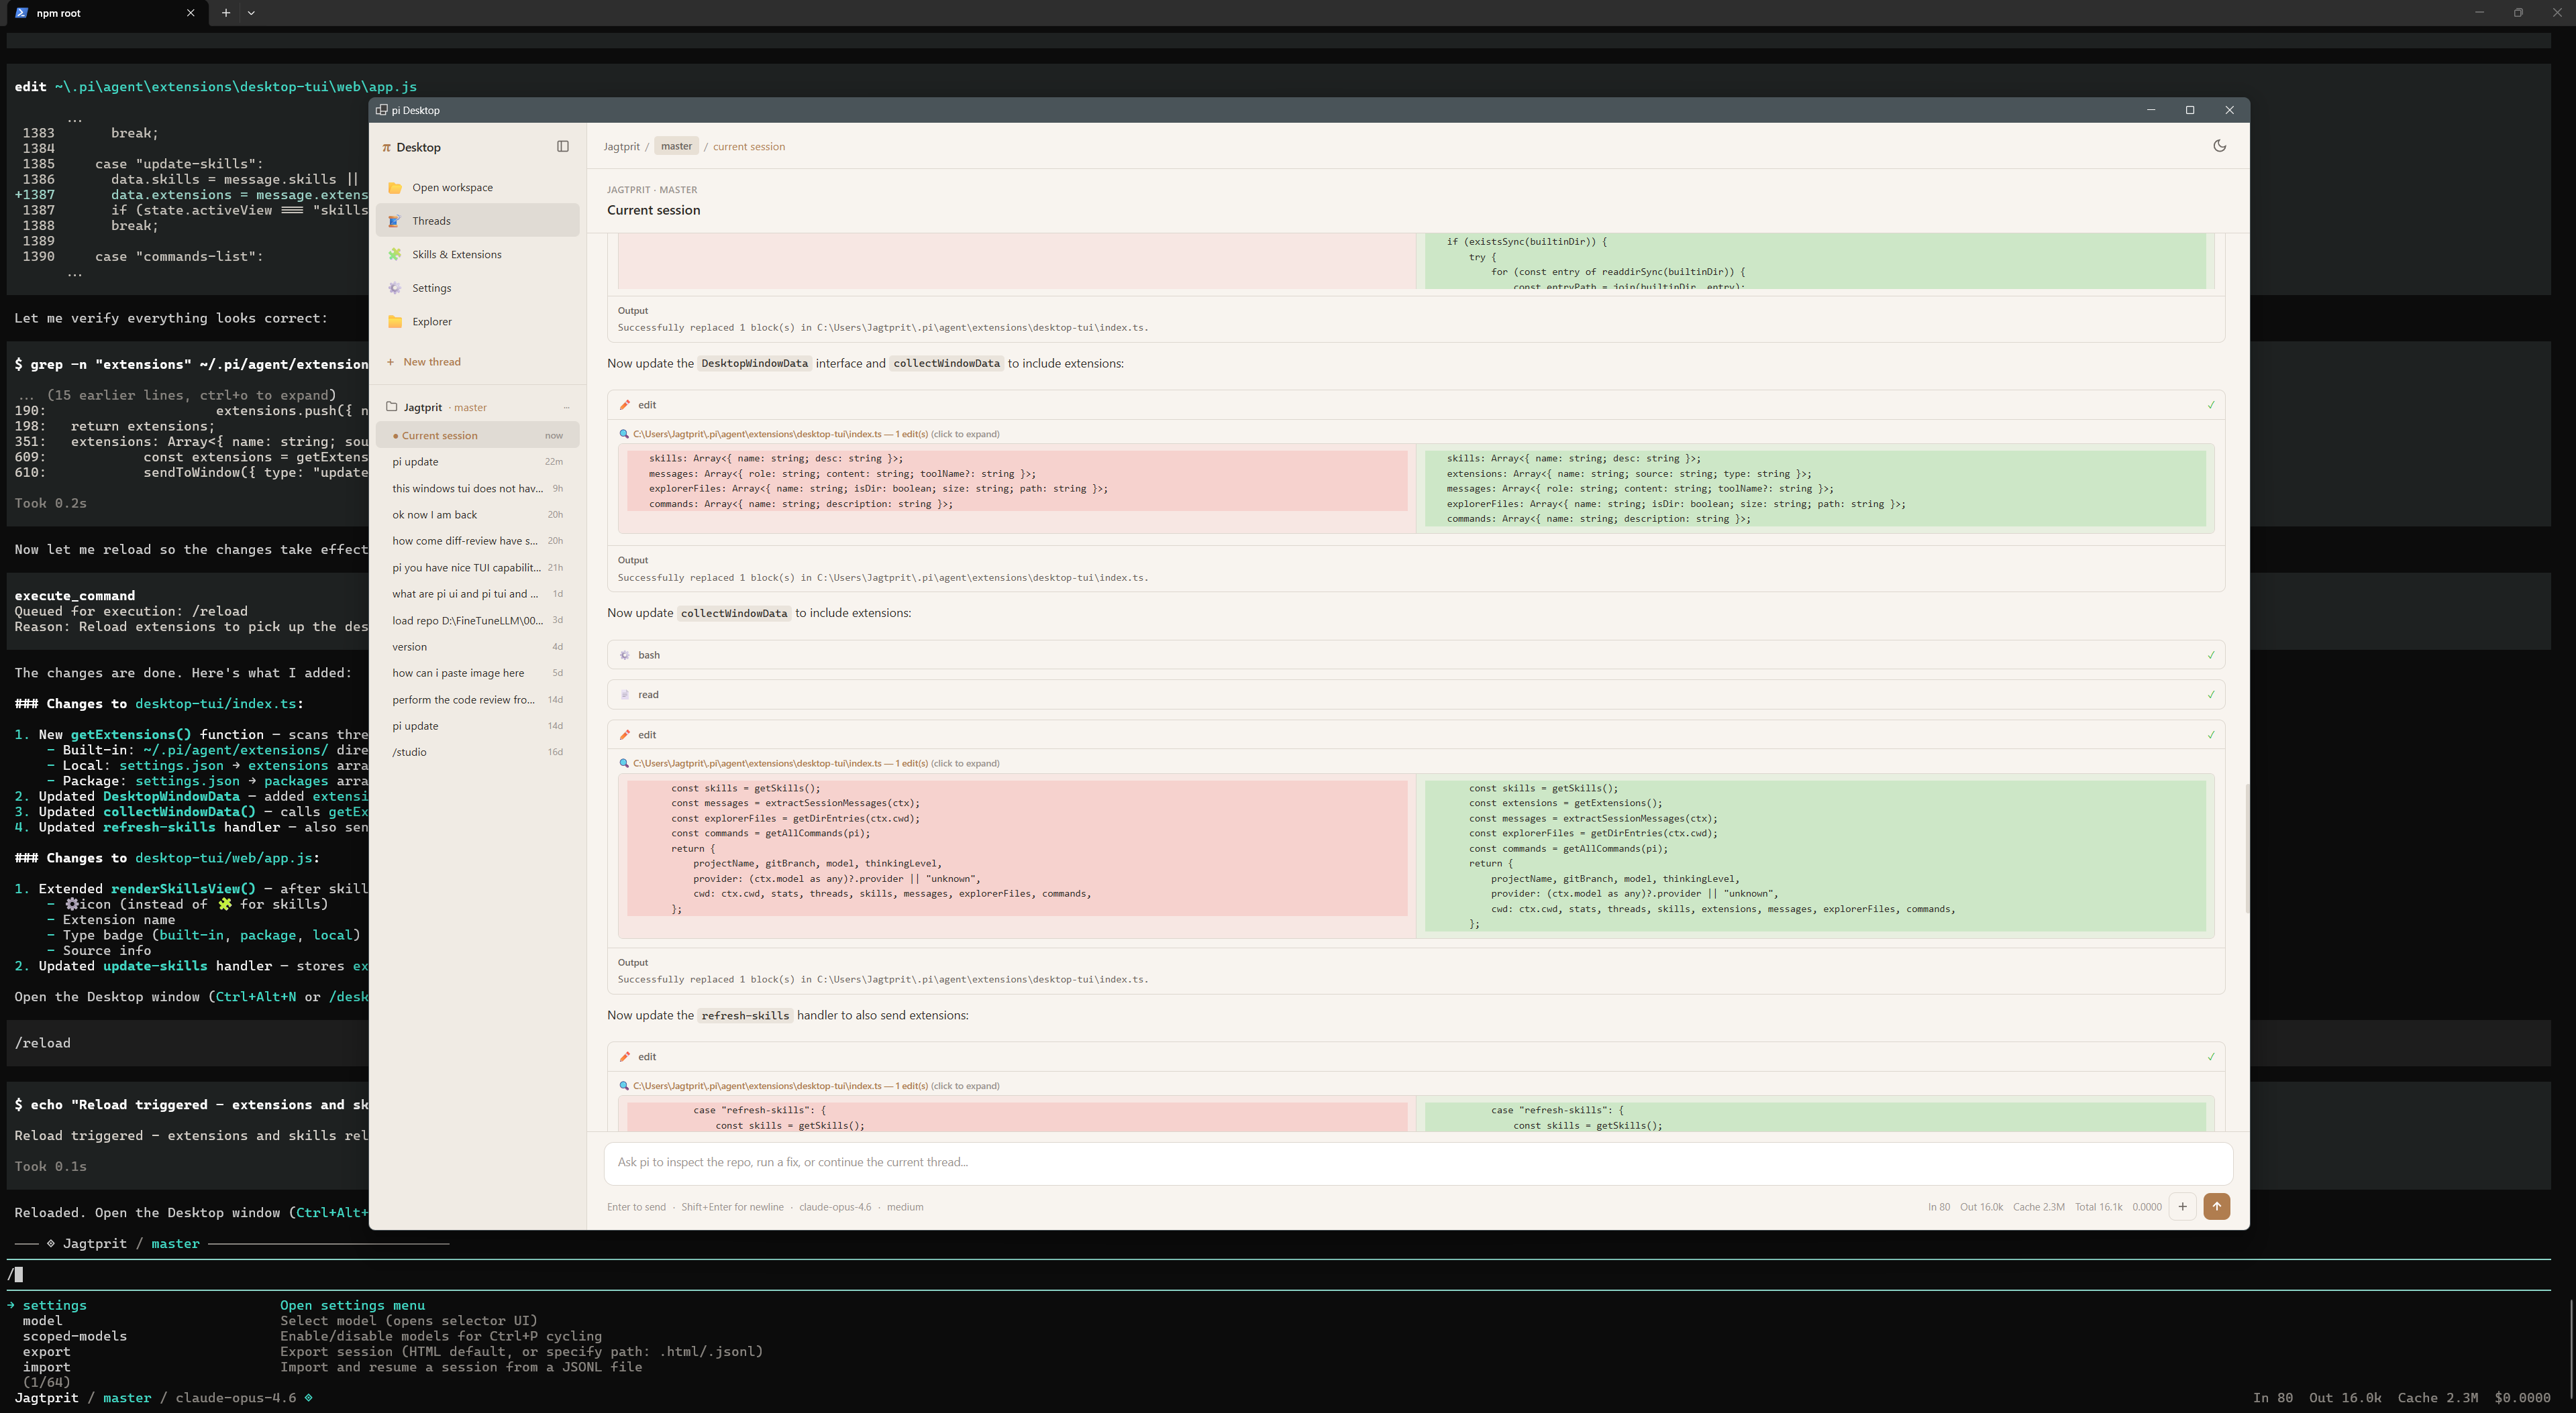Open thread 'how can i paste image here'
Image resolution: width=2576 pixels, height=1413 pixels.
click(478, 673)
